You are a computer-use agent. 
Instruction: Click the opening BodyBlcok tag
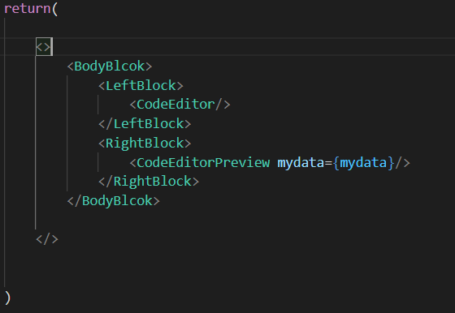click(x=110, y=66)
